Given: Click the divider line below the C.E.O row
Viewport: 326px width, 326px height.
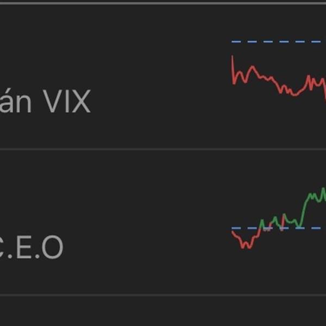Looking at the screenshot, I should (x=163, y=295).
